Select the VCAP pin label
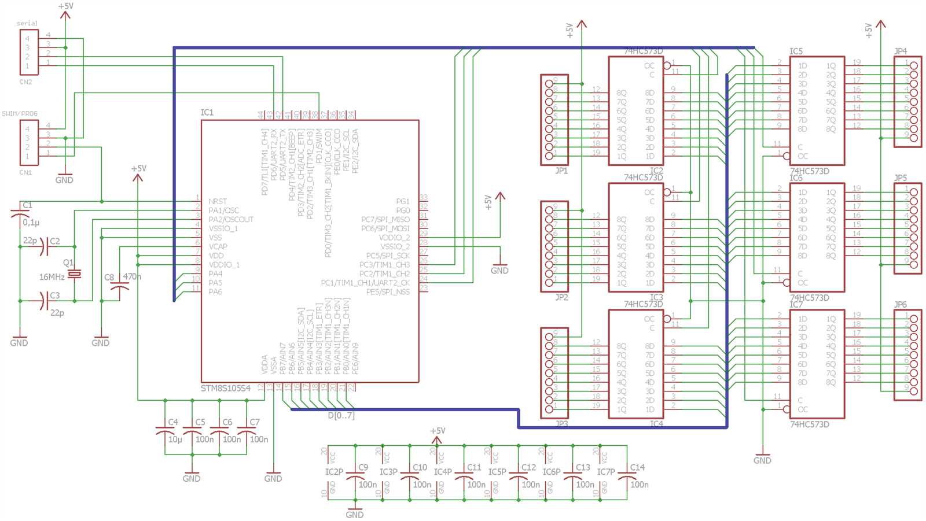 218,246
